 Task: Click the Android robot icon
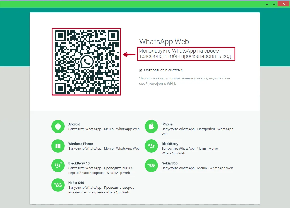[x=58, y=126]
